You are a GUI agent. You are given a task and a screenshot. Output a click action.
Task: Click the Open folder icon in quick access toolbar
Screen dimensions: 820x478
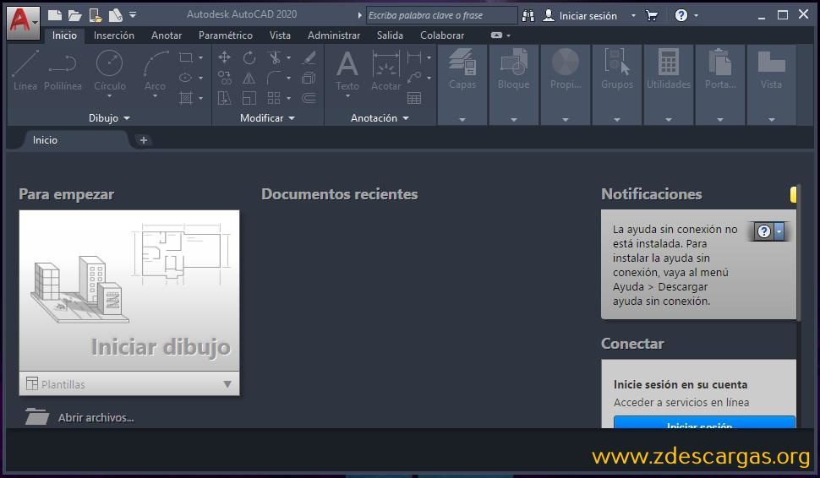pos(74,16)
